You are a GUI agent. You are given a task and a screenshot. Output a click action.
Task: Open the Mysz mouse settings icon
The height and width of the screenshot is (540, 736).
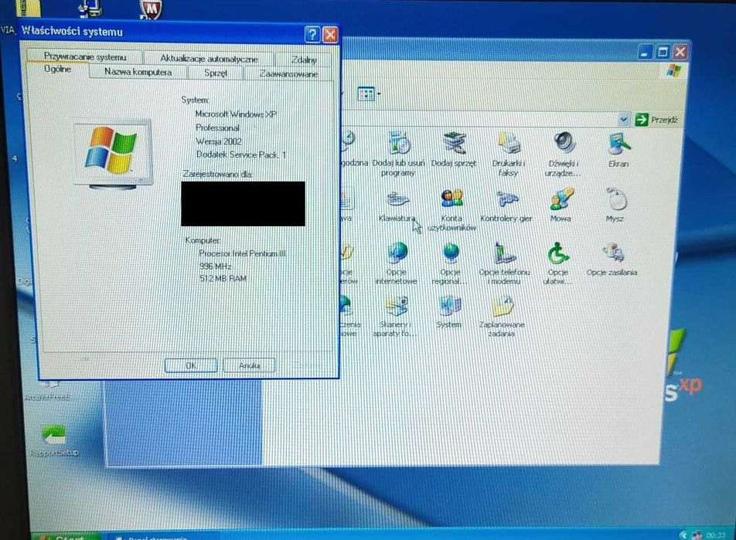(615, 205)
